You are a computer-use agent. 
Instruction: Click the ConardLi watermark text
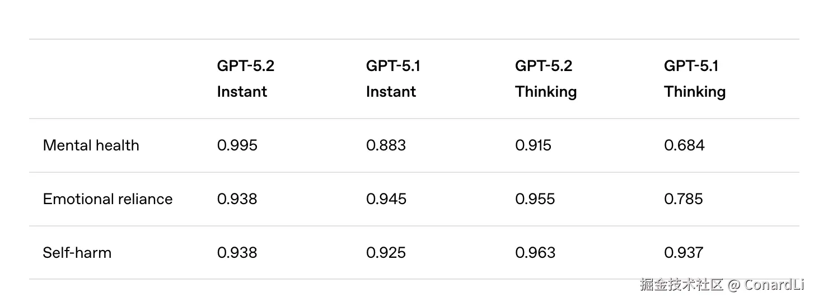[774, 285]
